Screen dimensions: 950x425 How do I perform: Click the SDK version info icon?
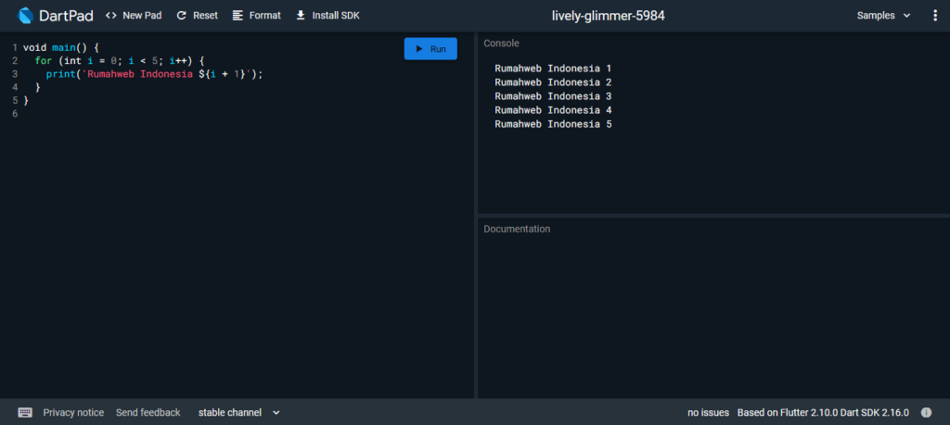coord(926,412)
